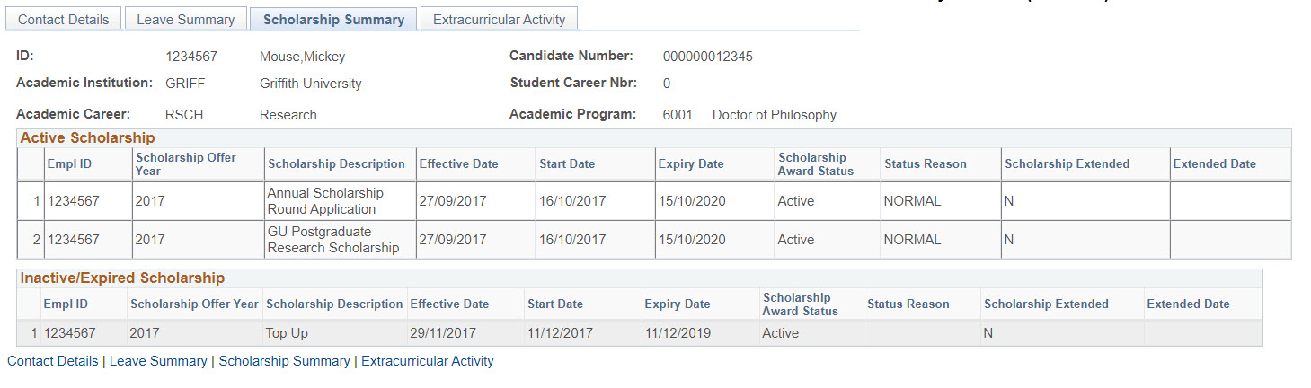The height and width of the screenshot is (388, 1311).
Task: Click the Contact Details footer link
Action: click(x=53, y=361)
